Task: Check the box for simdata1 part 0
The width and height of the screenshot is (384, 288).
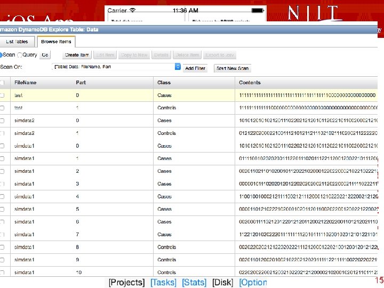Action: pos(2,146)
